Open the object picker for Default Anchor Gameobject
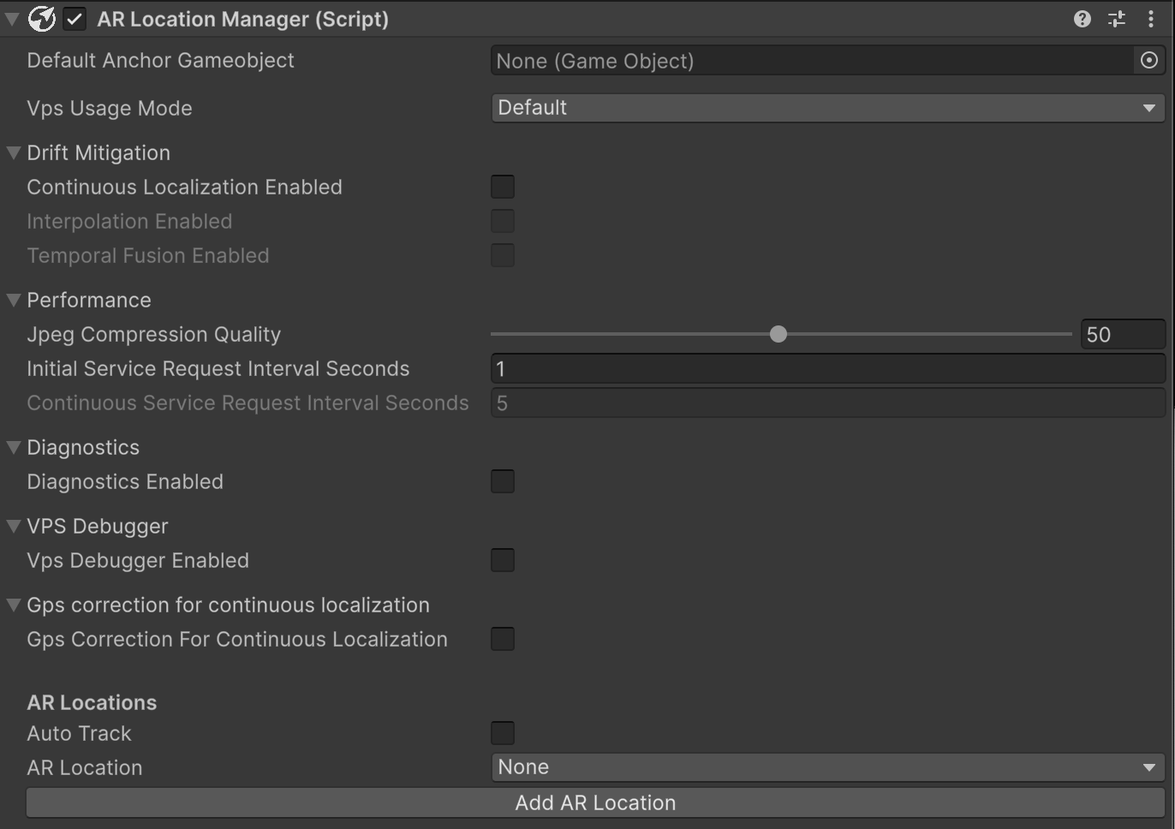This screenshot has height=829, width=1175. click(x=1150, y=60)
